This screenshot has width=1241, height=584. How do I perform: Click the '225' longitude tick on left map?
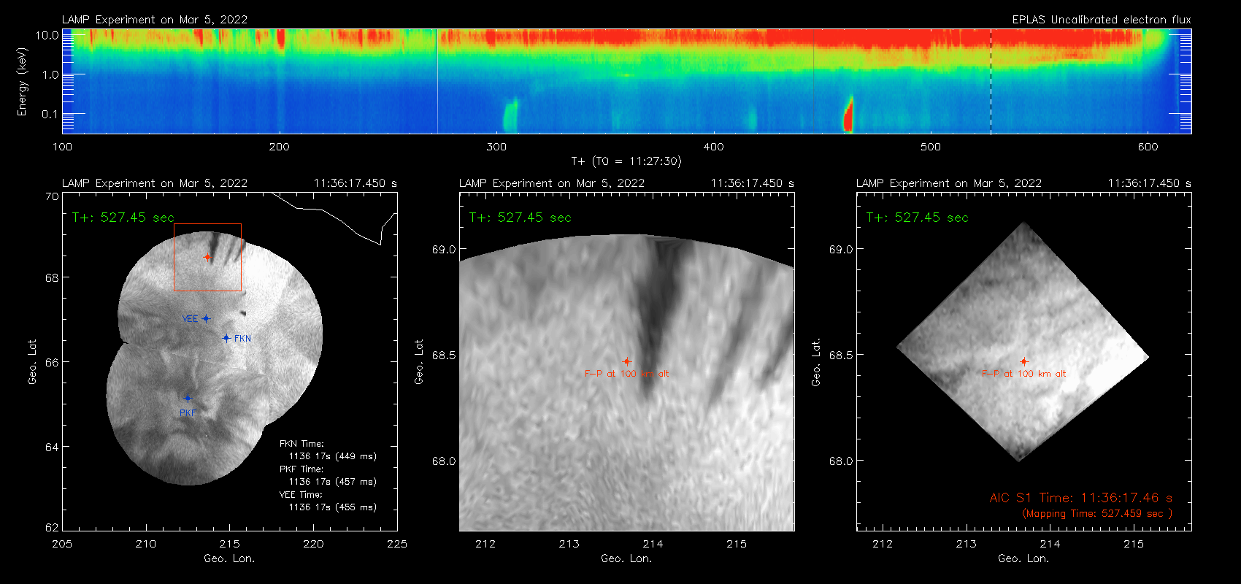[x=397, y=544]
